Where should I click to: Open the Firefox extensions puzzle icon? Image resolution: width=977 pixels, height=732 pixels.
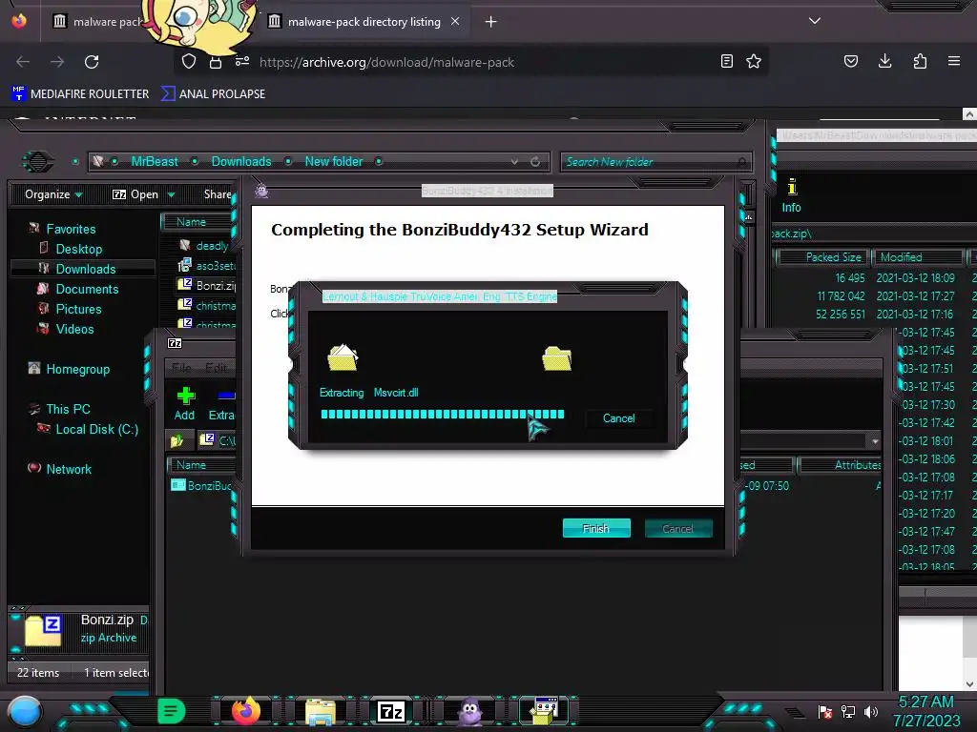point(920,61)
